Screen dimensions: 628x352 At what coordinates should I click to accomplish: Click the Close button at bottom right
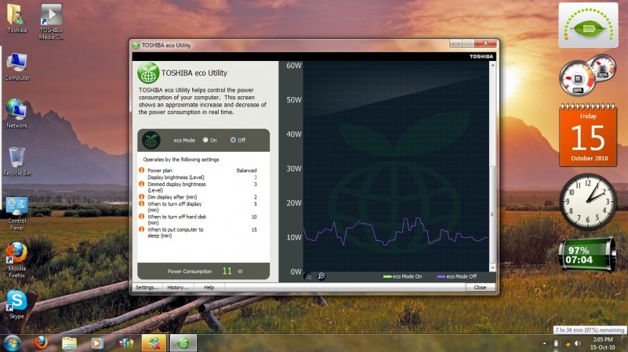pos(480,287)
